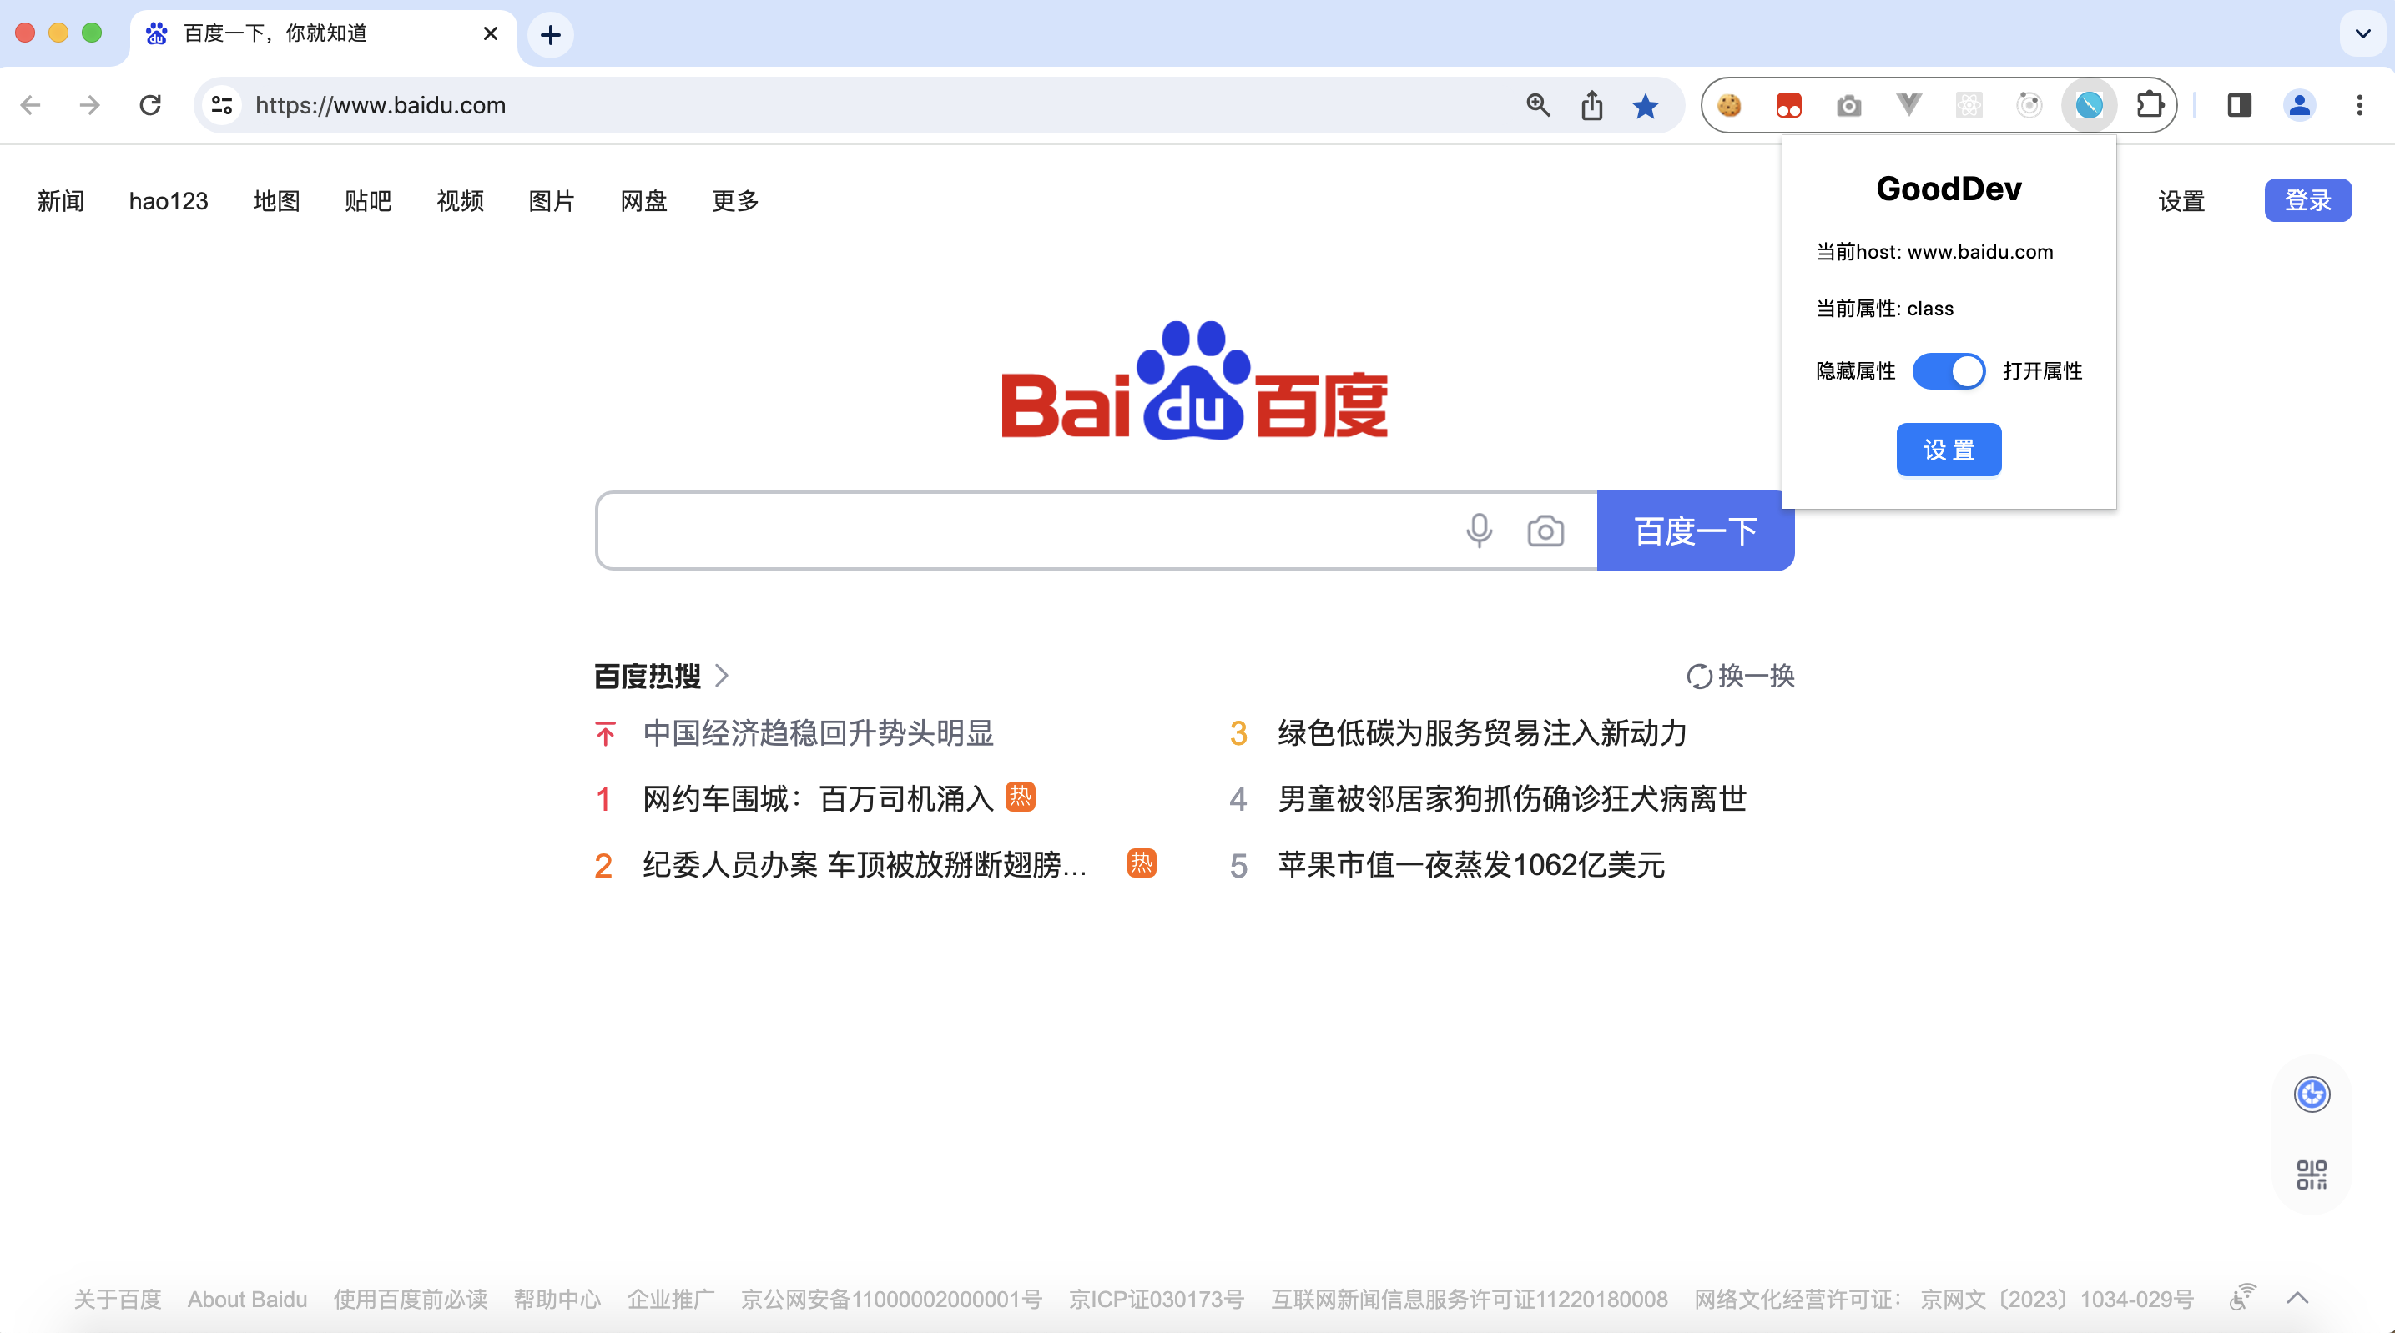This screenshot has height=1333, width=2395.
Task: Click the GoodDev extension icon
Action: coord(2089,105)
